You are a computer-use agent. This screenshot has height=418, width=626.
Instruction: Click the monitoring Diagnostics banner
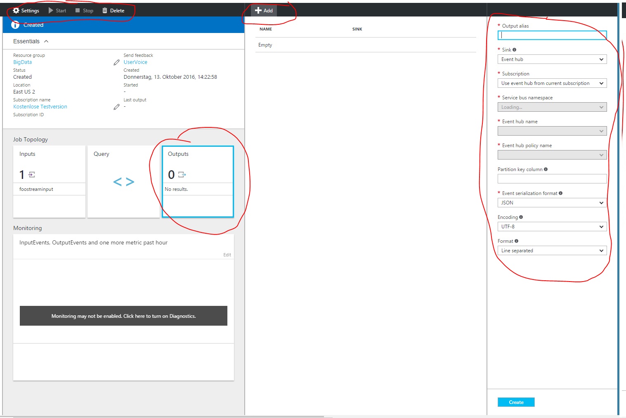pyautogui.click(x=123, y=316)
